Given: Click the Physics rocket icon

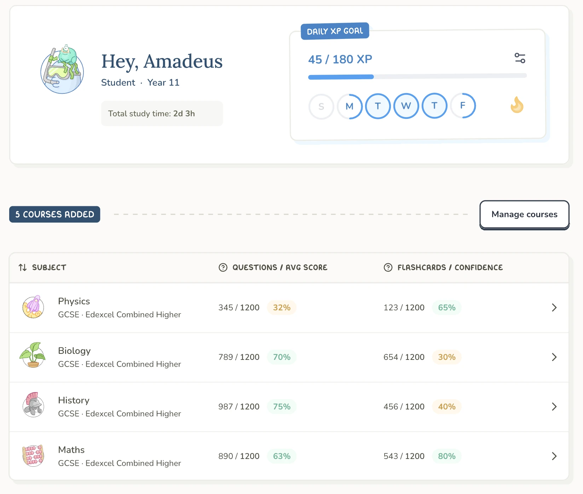Looking at the screenshot, I should (33, 307).
